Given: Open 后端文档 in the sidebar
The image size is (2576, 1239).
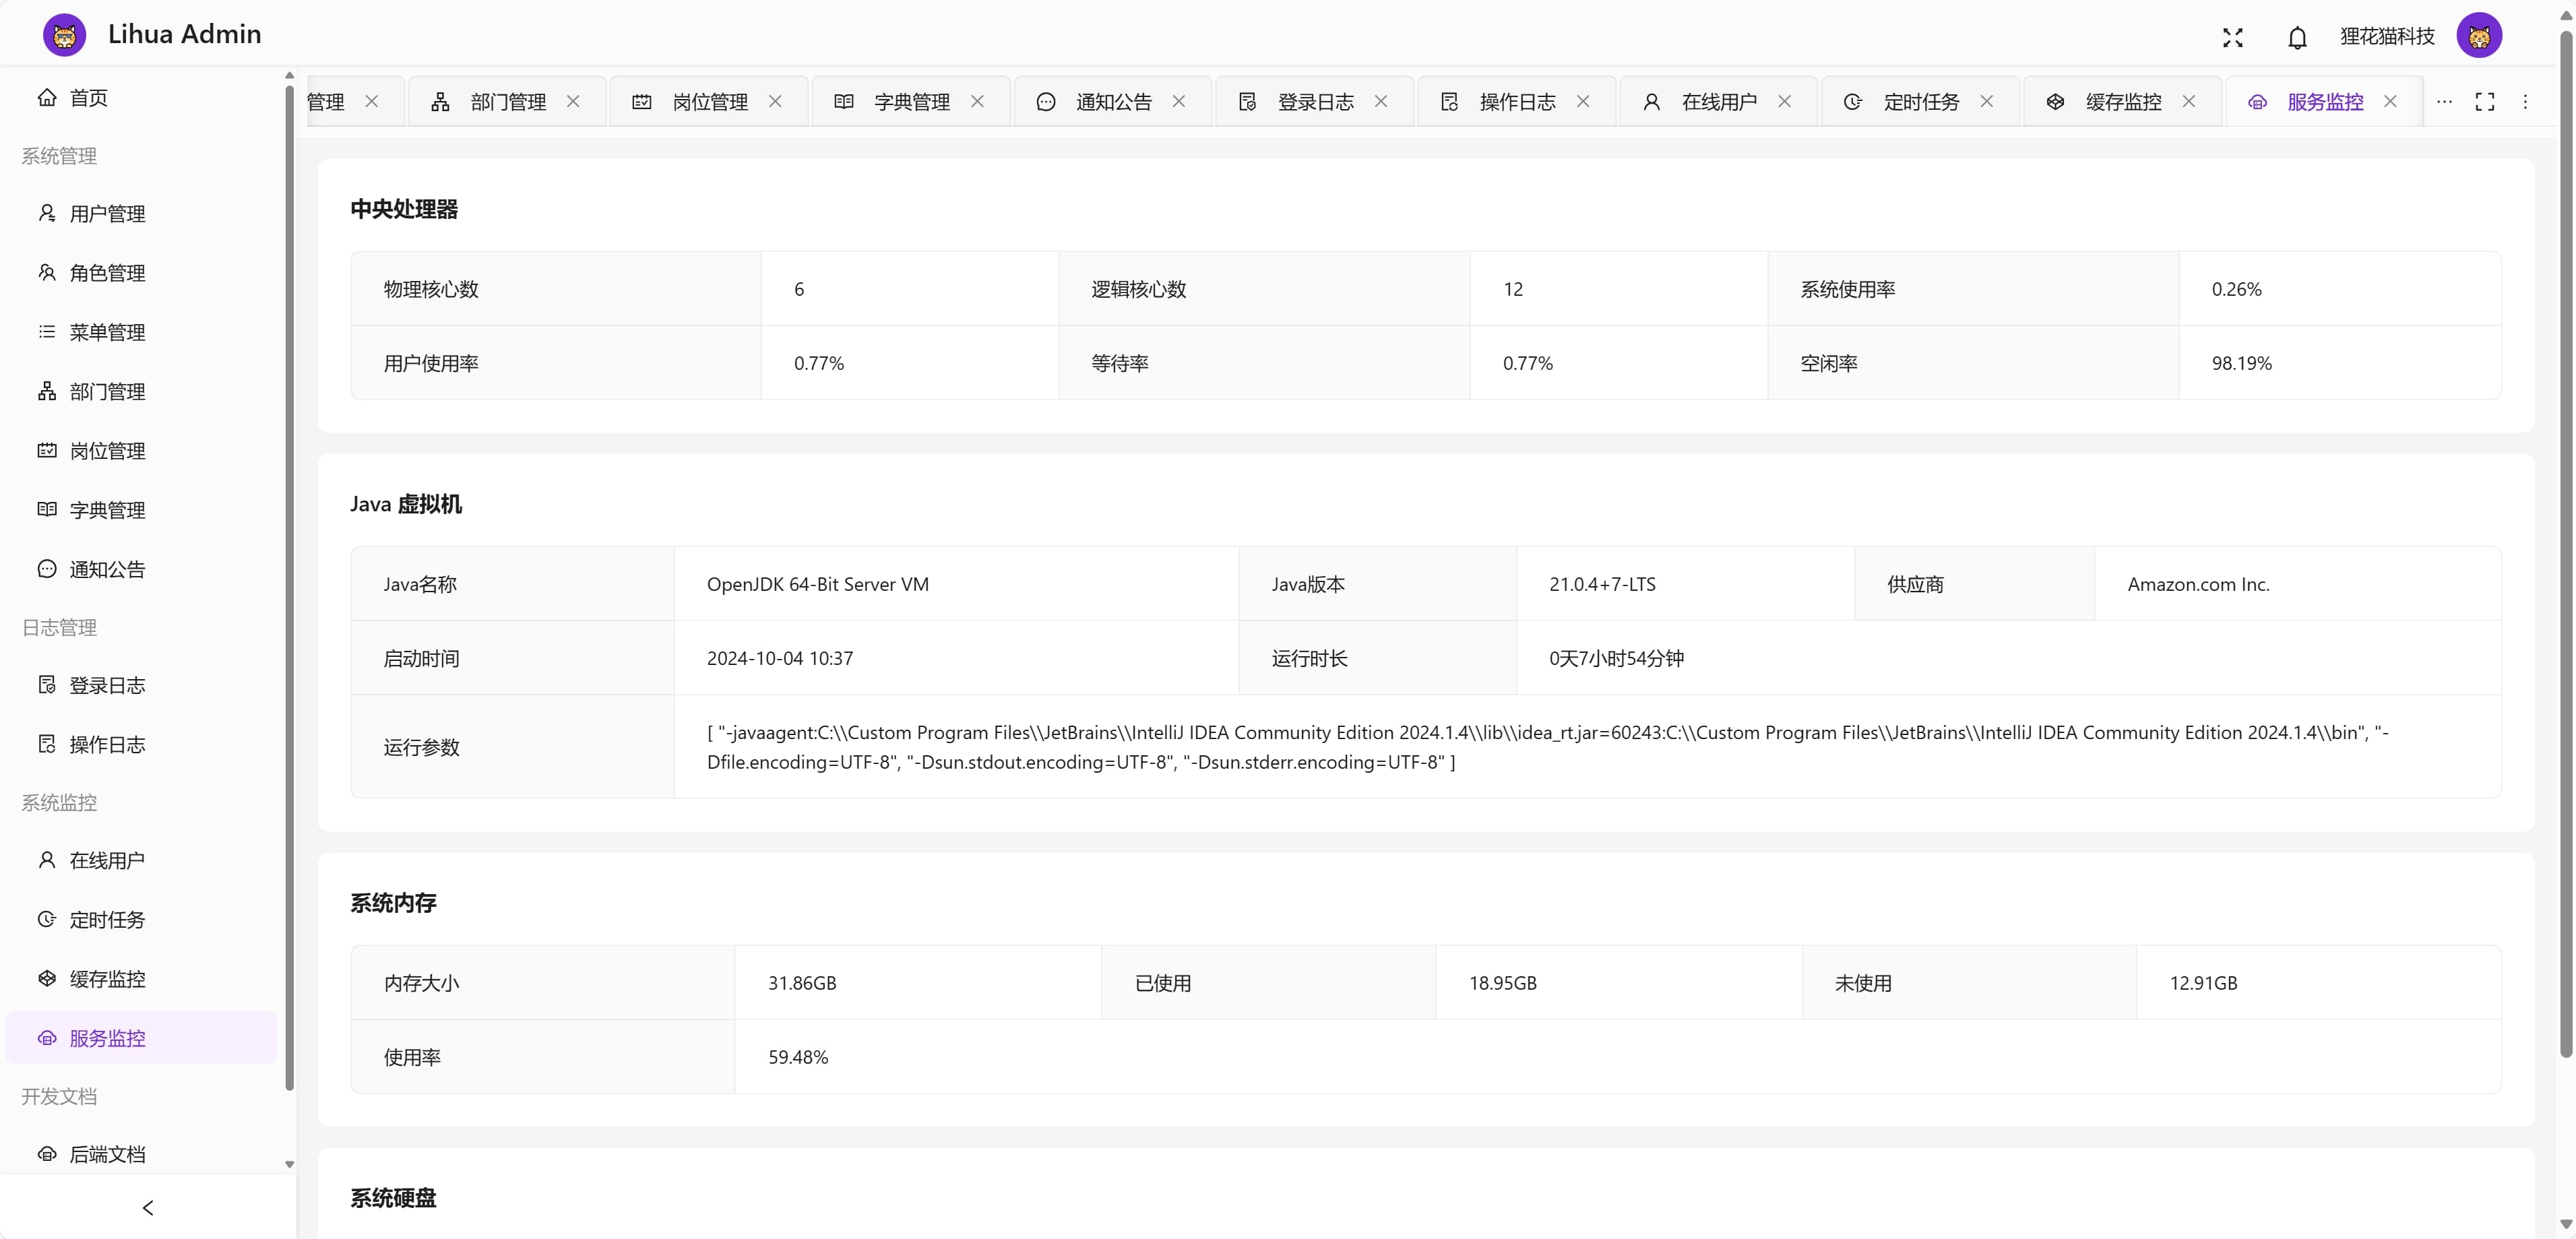Looking at the screenshot, I should [x=142, y=1153].
